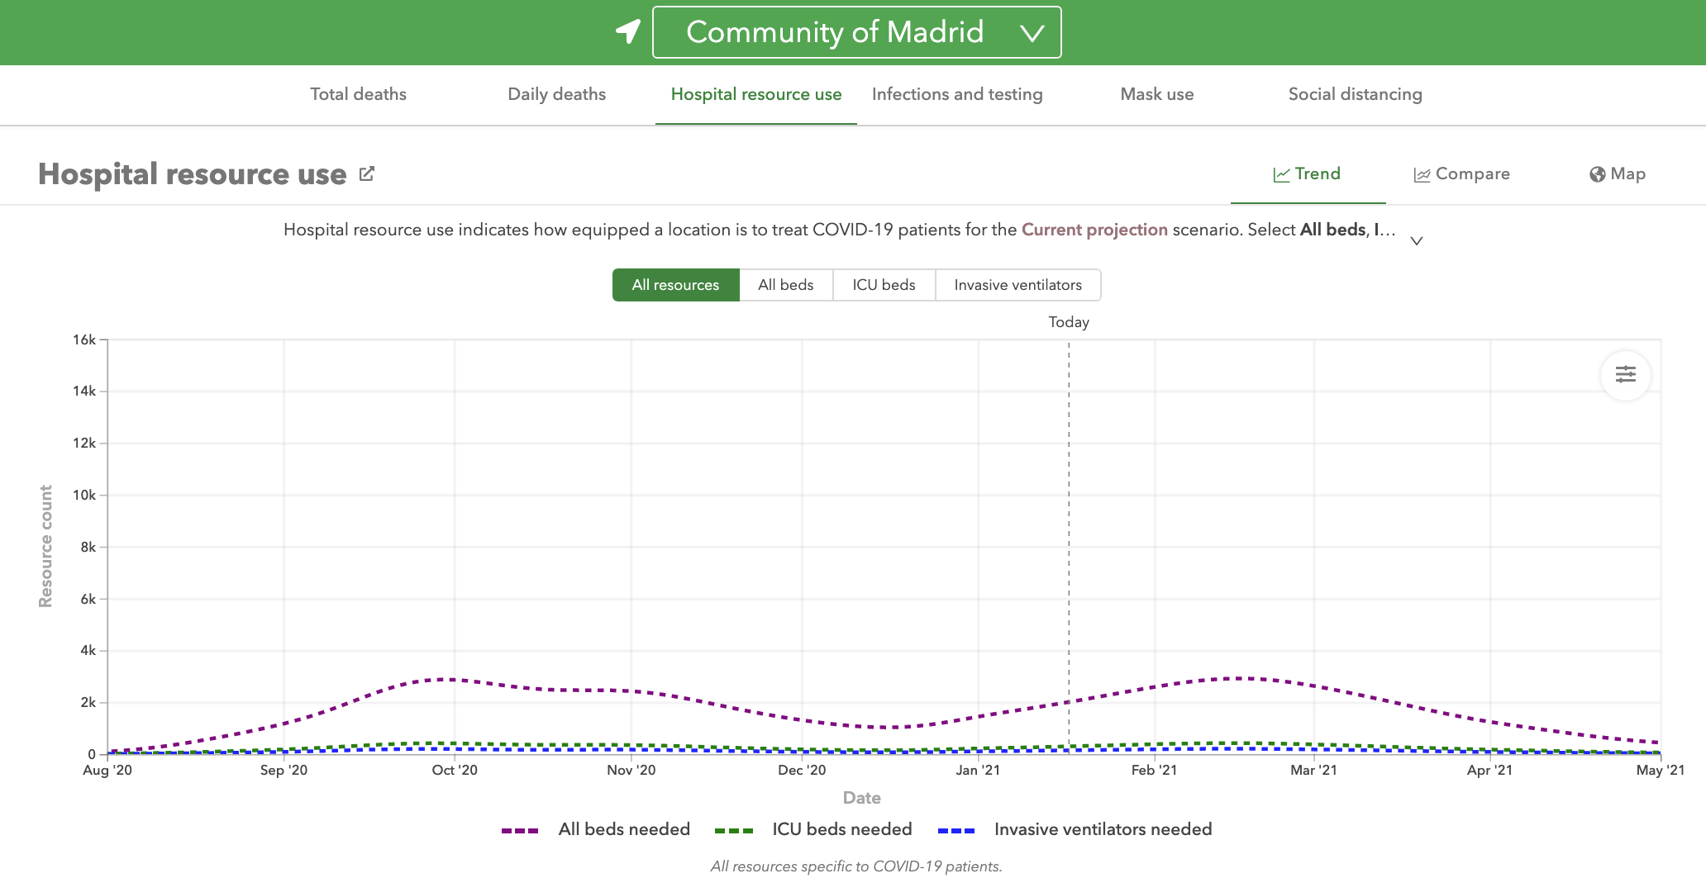This screenshot has width=1706, height=878.
Task: Click the Compare chart icon
Action: pos(1422,174)
